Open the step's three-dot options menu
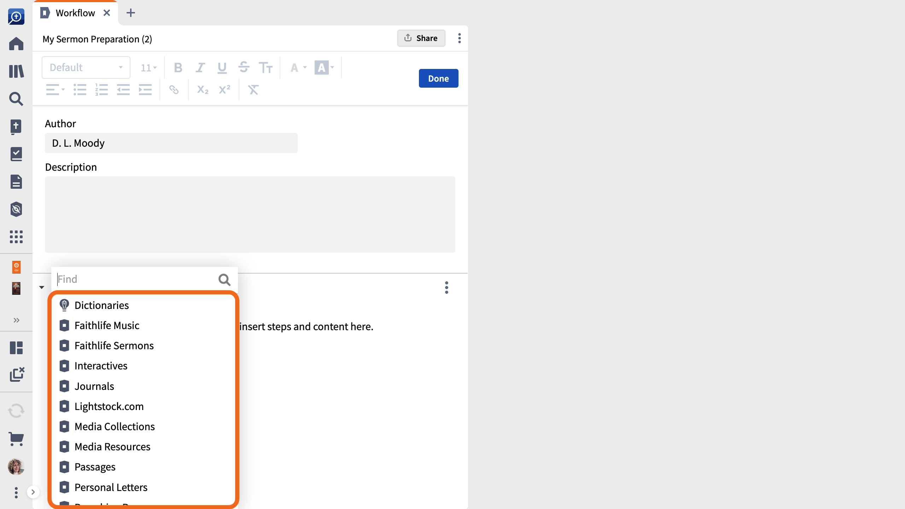Image resolution: width=905 pixels, height=509 pixels. (447, 288)
